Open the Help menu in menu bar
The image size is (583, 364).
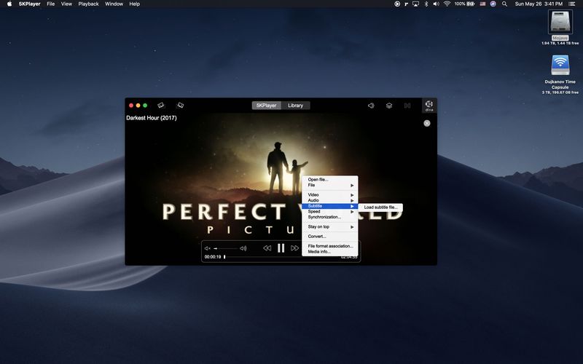pos(135,4)
